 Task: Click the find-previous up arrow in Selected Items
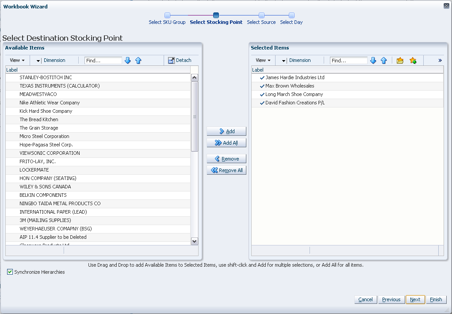384,61
